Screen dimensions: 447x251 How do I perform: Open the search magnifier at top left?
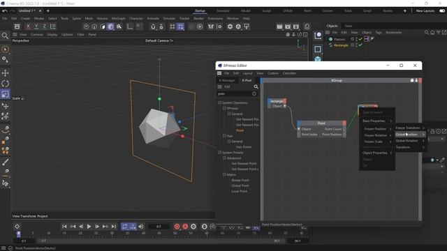(5, 36)
